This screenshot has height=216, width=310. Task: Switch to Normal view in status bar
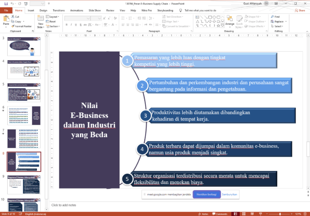[235, 214]
